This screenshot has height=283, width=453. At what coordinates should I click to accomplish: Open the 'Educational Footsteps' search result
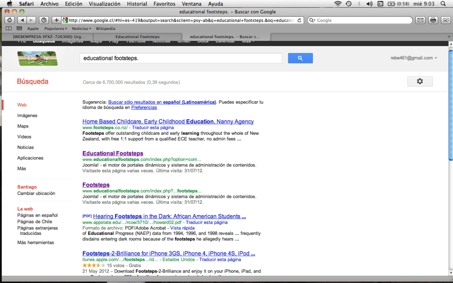tap(113, 153)
